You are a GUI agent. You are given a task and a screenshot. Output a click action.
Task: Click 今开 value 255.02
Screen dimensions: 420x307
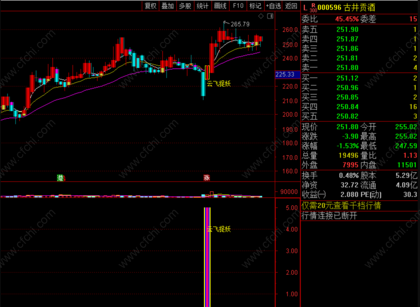tap(406, 127)
